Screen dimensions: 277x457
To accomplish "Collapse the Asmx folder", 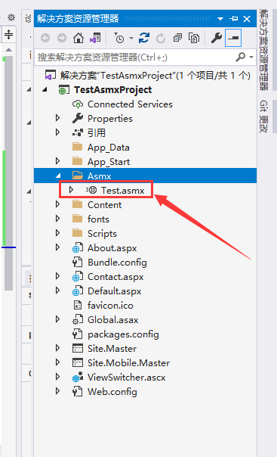I will point(58,176).
